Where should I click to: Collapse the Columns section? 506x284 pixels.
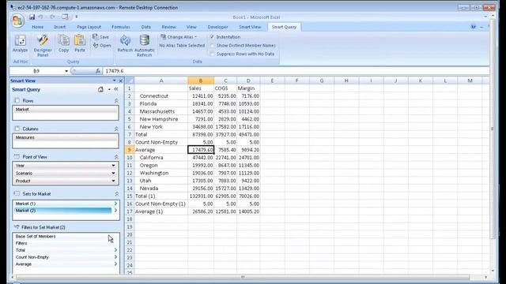(x=116, y=129)
